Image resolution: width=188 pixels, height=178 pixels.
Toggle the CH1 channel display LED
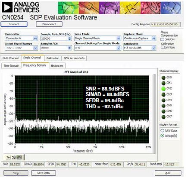(x=163, y=83)
